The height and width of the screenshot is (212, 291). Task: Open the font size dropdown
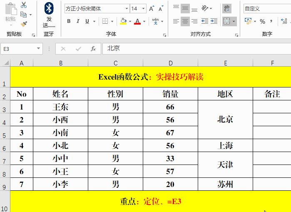[143, 9]
